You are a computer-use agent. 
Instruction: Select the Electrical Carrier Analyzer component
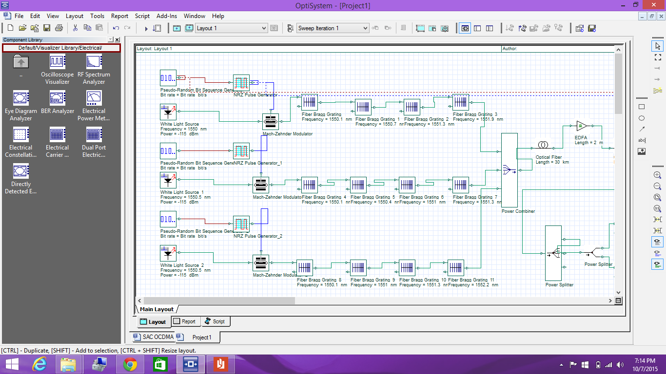(x=58, y=143)
